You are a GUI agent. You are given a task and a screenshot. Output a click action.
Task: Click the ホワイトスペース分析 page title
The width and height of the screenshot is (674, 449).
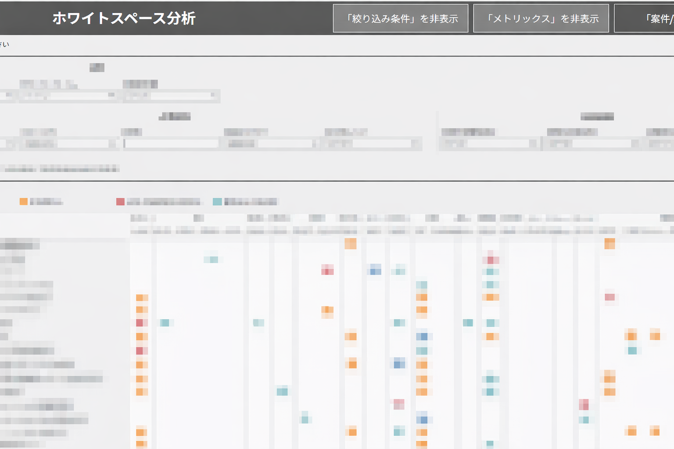coord(124,18)
